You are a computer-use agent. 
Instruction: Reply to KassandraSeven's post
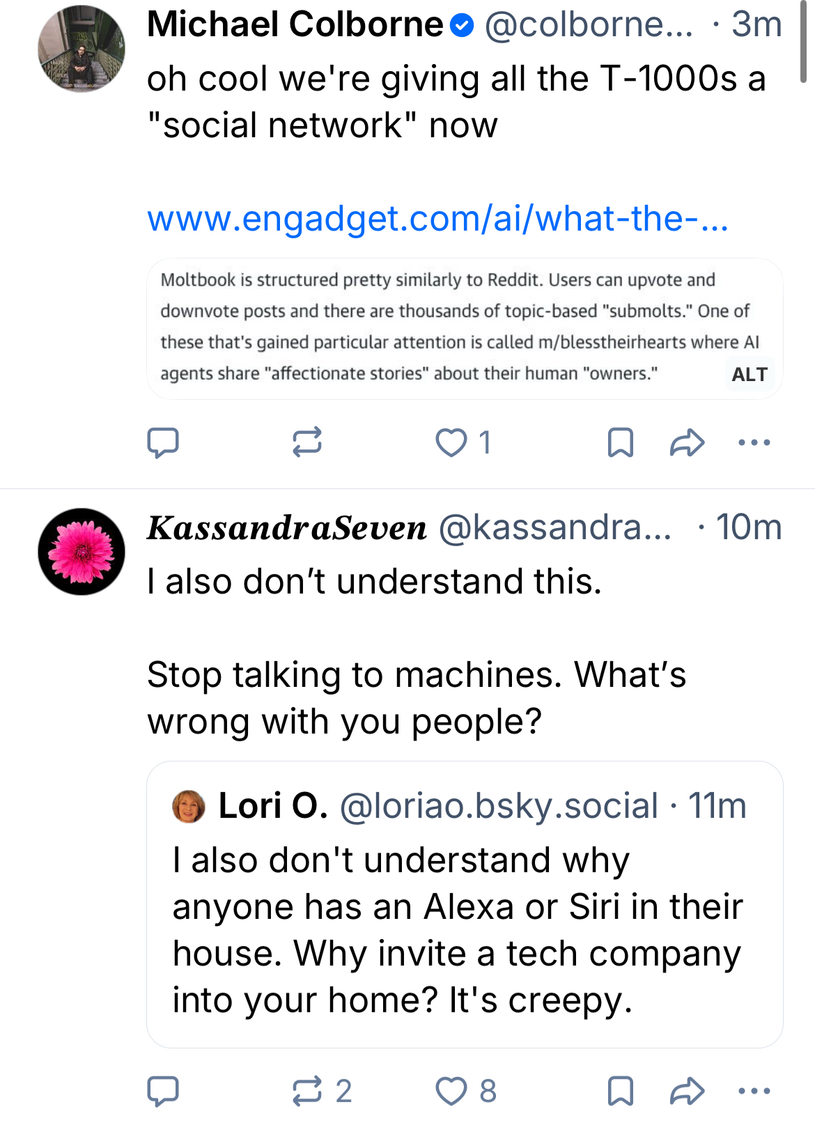point(163,1091)
